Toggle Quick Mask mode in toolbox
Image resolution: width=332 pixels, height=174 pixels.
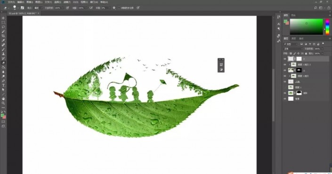pos(3,122)
